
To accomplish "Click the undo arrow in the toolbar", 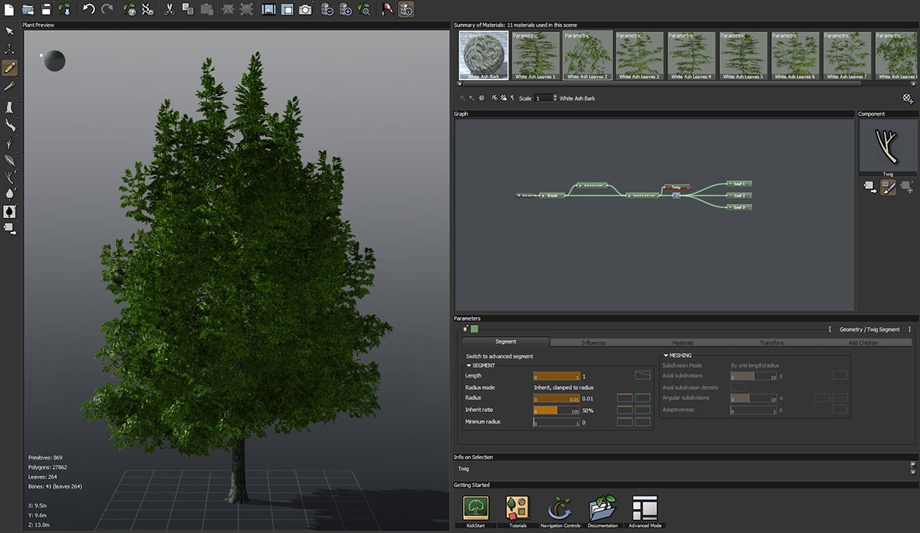I will (88, 10).
